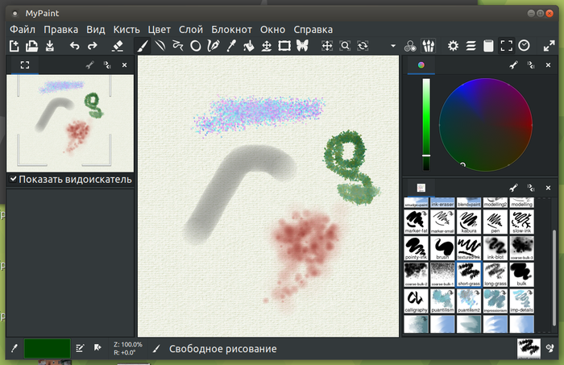Toggle the Eraser mode button

pos(118,46)
